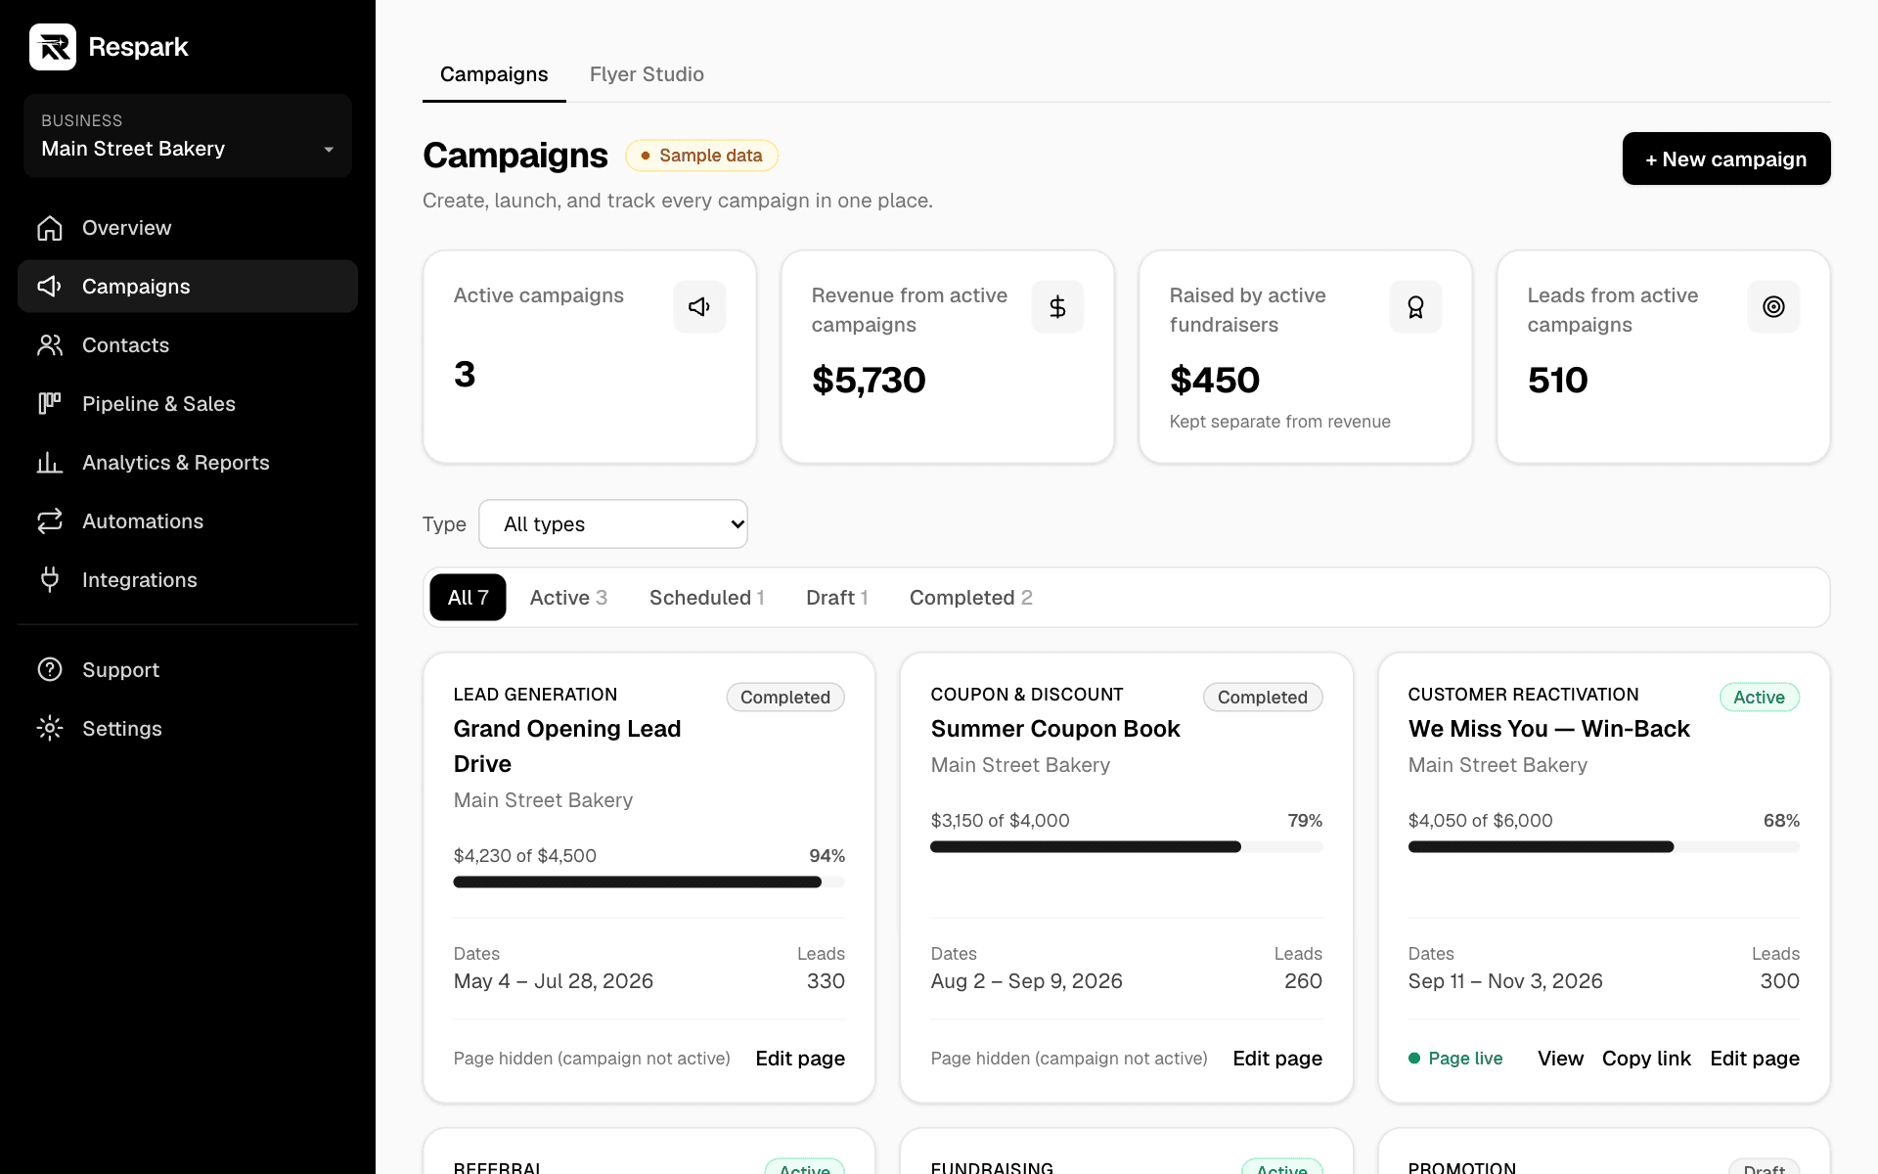Open Automations in the sidebar
This screenshot has height=1174, width=1878.
point(188,521)
